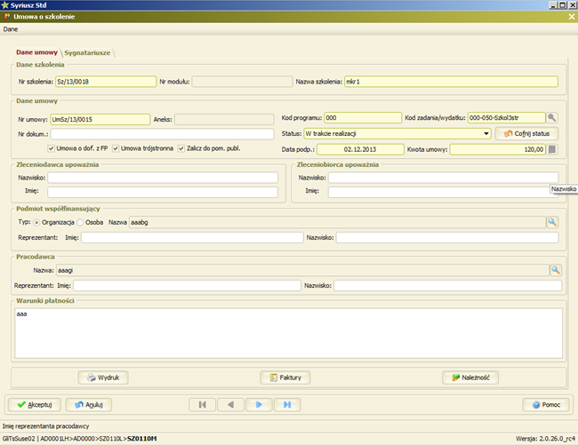
Task: Click Podmiot współfinansujący Reprezentant Imię field
Action: [192, 237]
